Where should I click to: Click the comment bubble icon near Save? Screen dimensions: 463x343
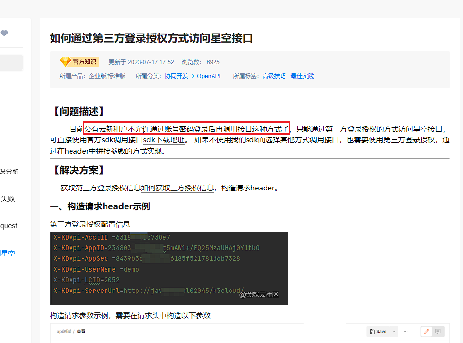[438, 331]
